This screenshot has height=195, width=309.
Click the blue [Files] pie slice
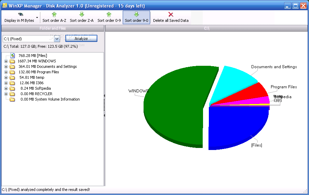[x=237, y=126]
